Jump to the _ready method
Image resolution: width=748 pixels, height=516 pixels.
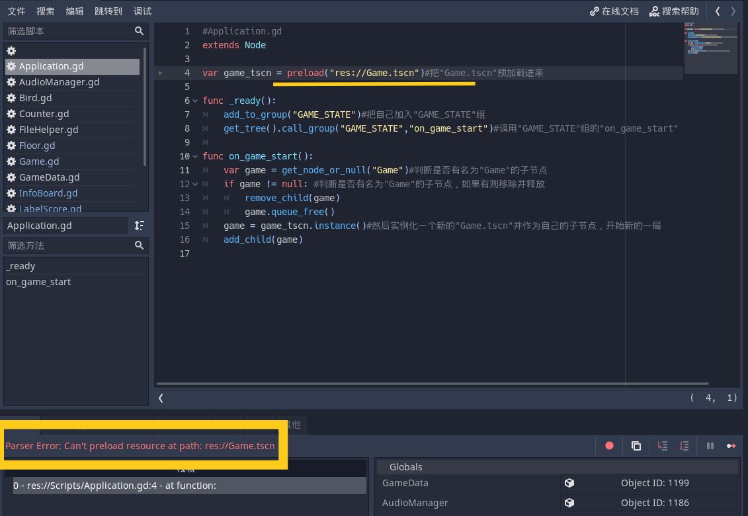click(x=74, y=266)
